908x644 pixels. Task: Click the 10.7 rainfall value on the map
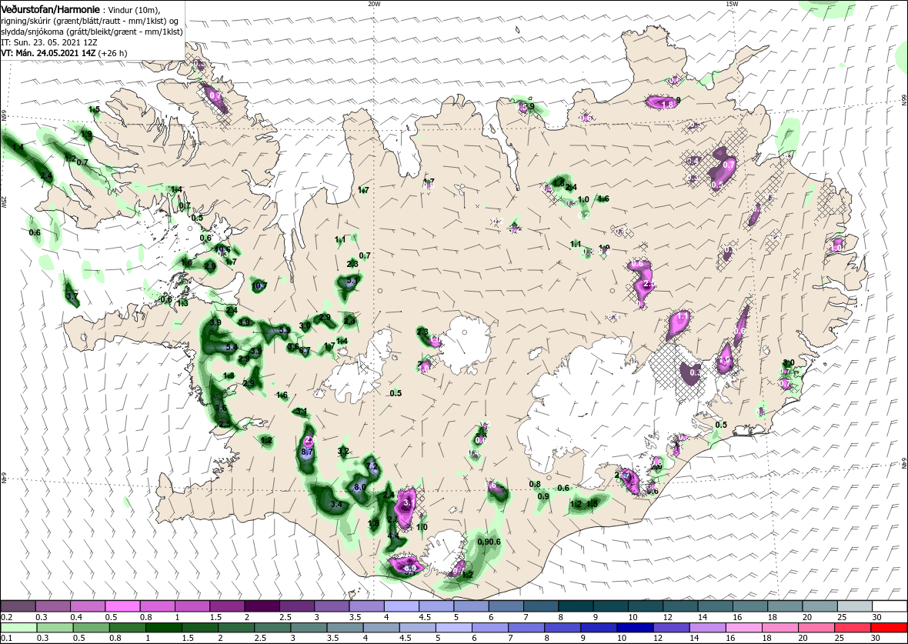(x=259, y=285)
